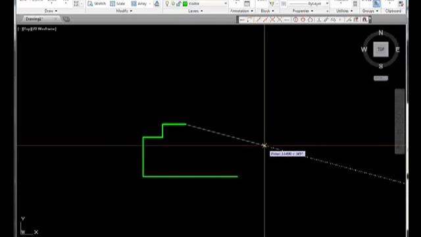Click the Paste clipboard icon
The width and height of the screenshot is (421, 237).
(401, 3)
